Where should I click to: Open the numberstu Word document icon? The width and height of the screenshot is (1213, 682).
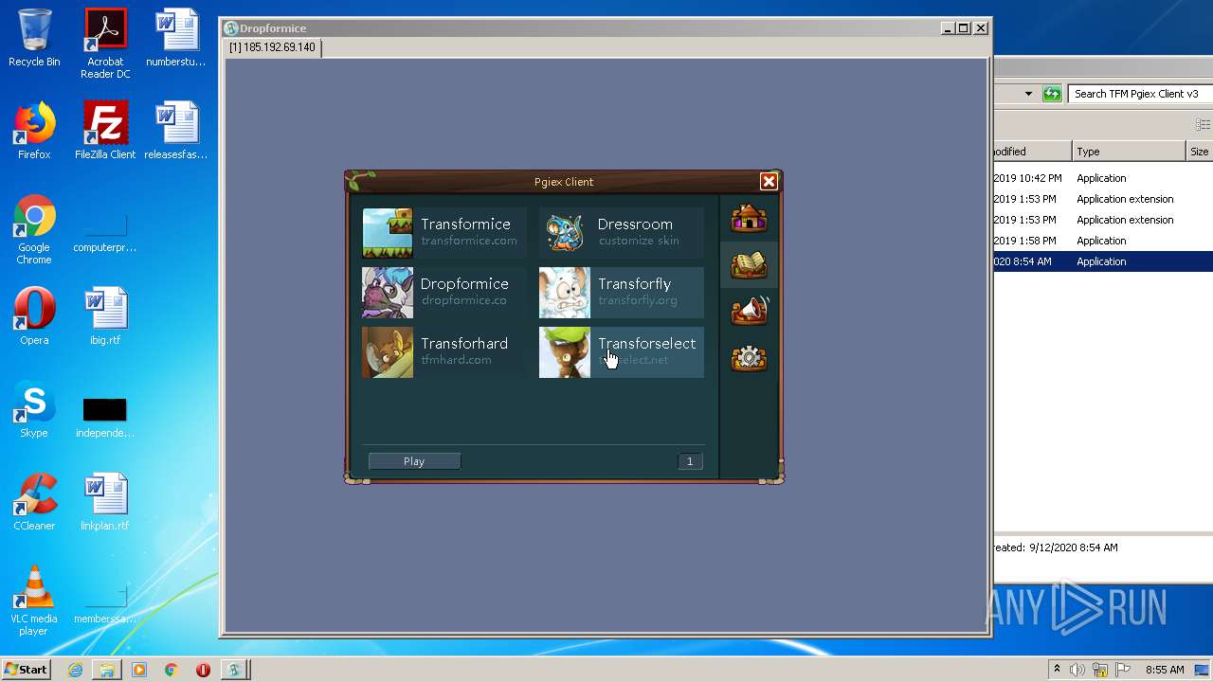tap(176, 39)
